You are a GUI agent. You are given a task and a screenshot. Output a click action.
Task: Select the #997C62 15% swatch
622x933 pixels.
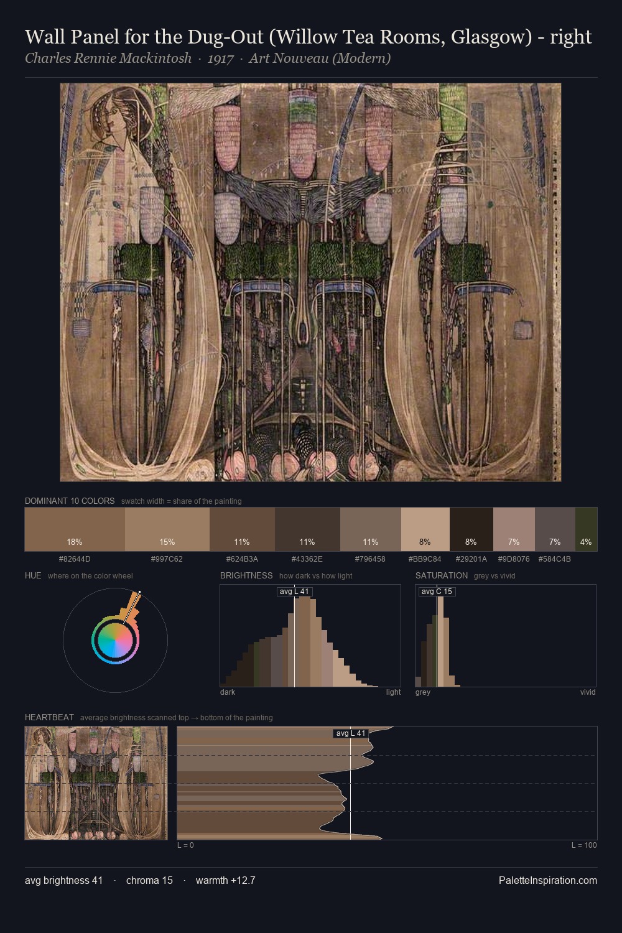(167, 529)
